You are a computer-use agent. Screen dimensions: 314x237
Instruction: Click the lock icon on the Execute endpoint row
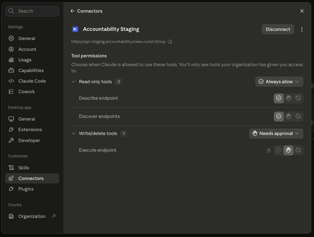click(269, 150)
